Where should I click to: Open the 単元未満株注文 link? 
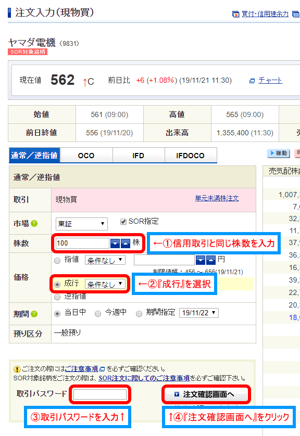pos(217,198)
